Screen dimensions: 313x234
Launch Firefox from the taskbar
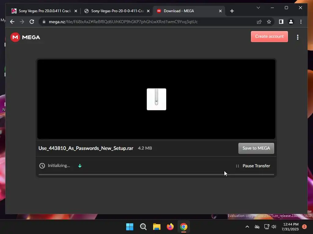170,227
